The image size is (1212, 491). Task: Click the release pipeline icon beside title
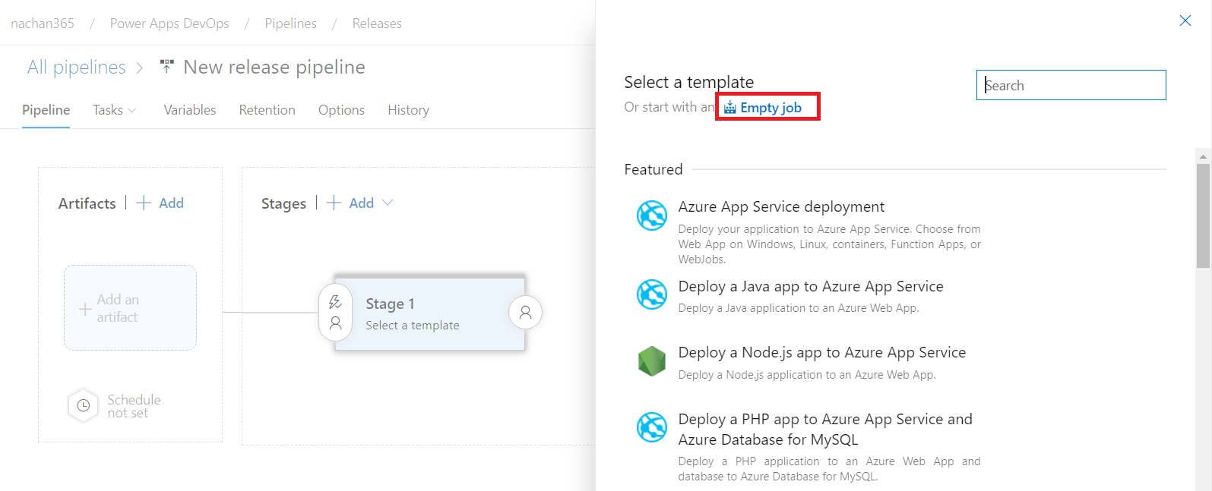tap(167, 67)
